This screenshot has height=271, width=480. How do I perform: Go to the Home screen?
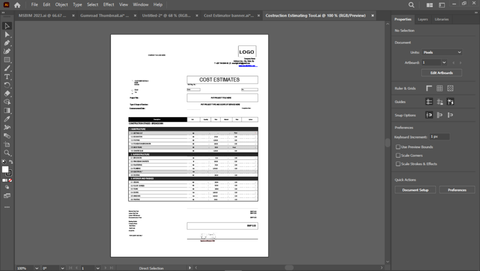(x=18, y=5)
